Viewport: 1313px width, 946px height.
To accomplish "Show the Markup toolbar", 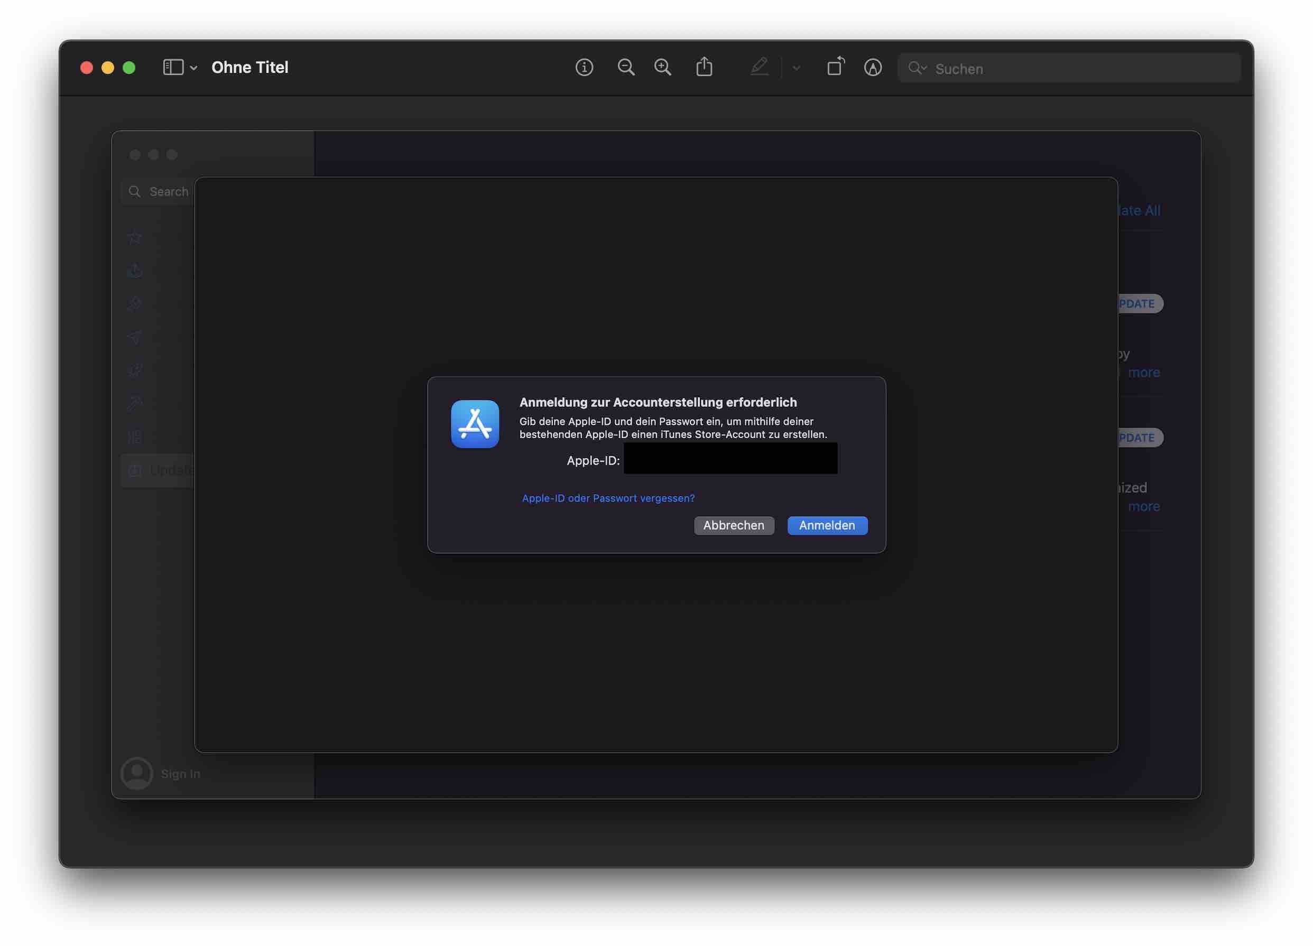I will (x=873, y=68).
